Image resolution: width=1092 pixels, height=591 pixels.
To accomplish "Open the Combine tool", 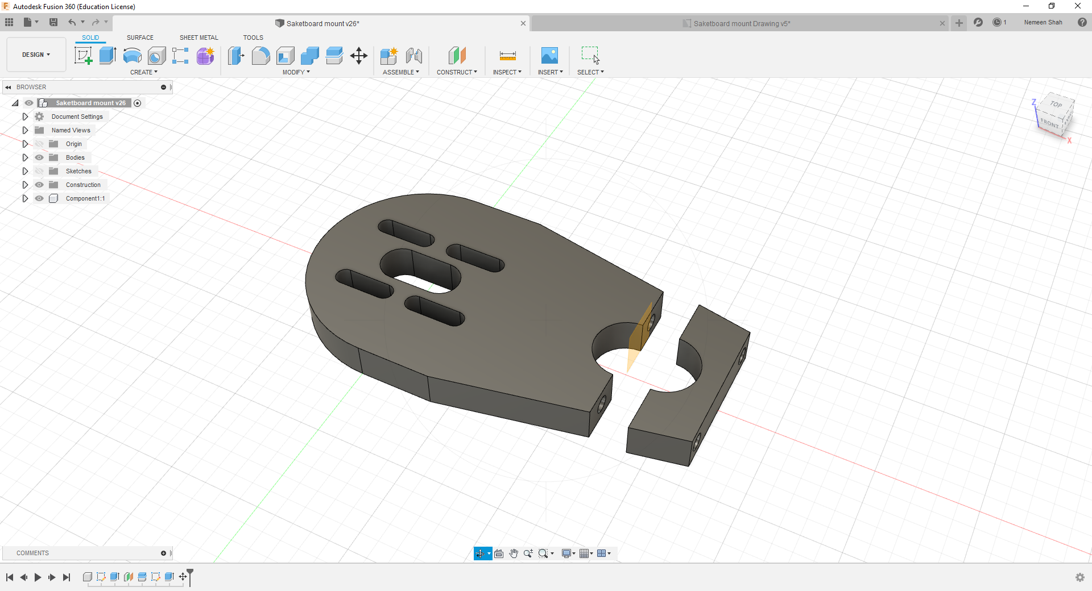I will click(310, 56).
